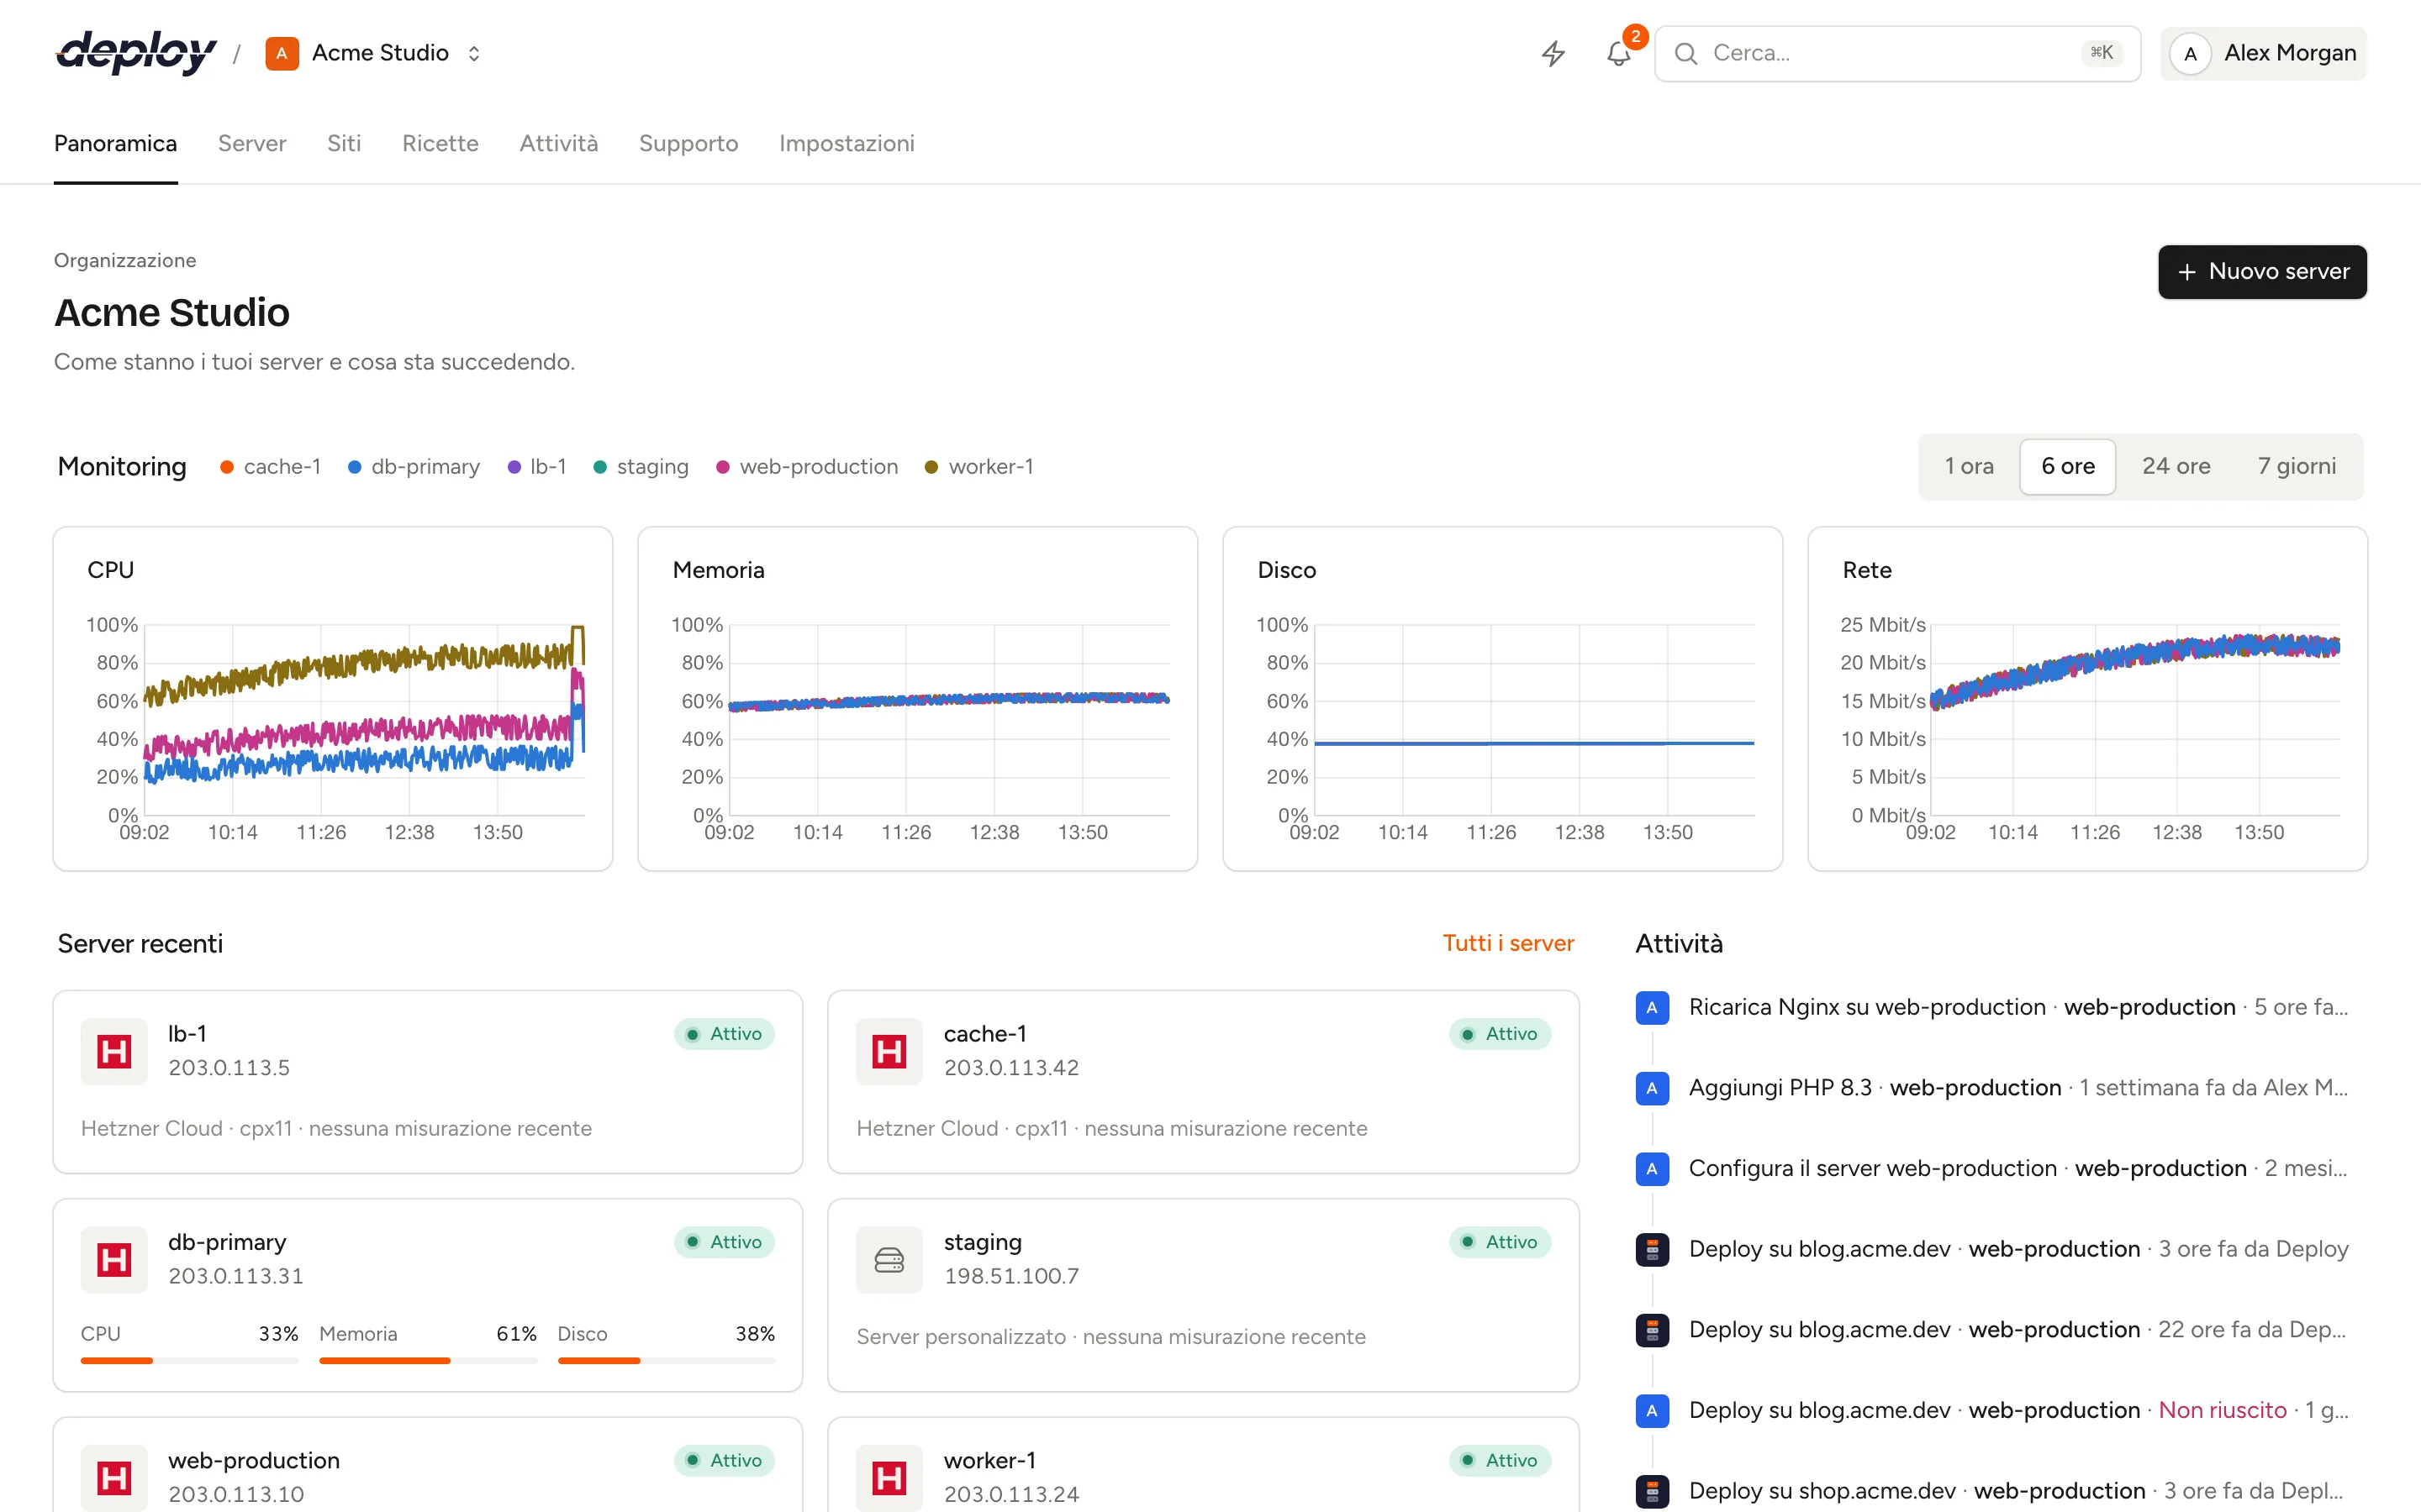This screenshot has height=1512, width=2421.
Task: Click the Nuovo server button
Action: (x=2262, y=272)
